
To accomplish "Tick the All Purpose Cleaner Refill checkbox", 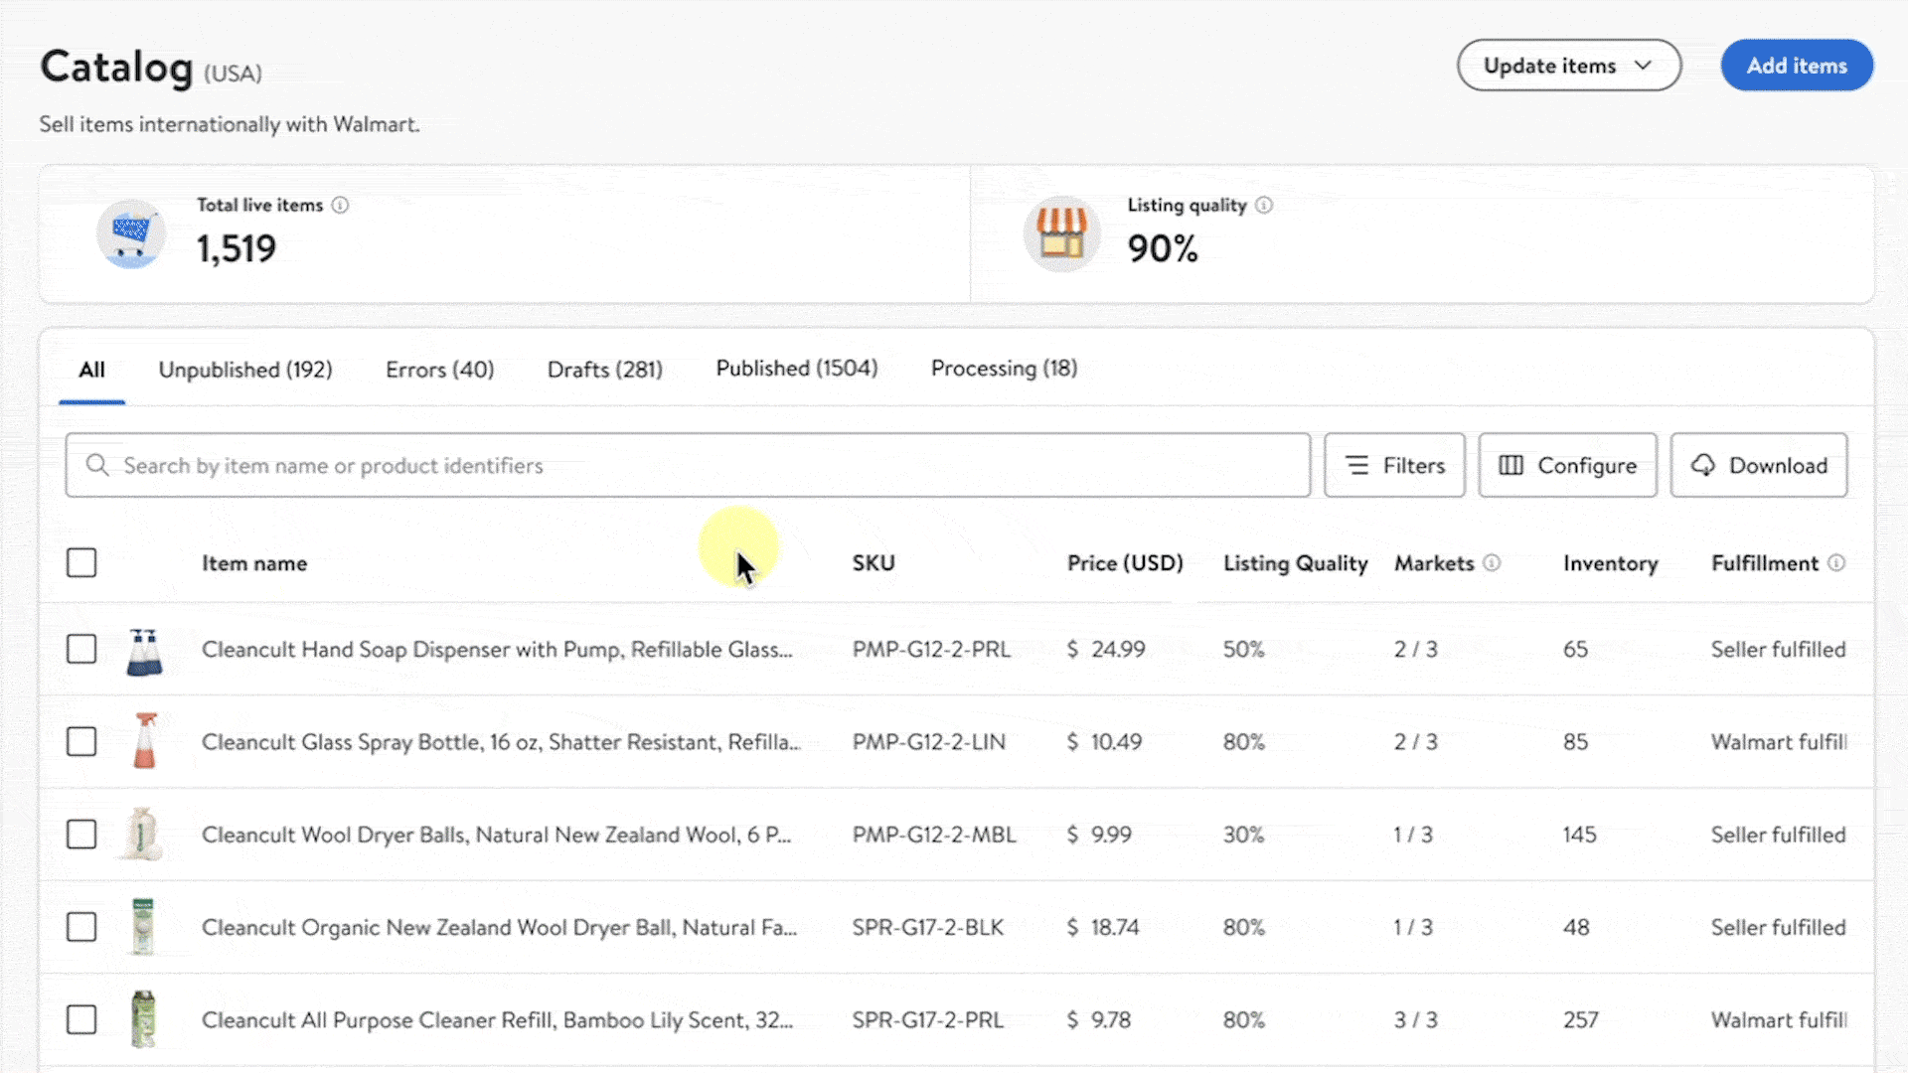I will tap(81, 1020).
